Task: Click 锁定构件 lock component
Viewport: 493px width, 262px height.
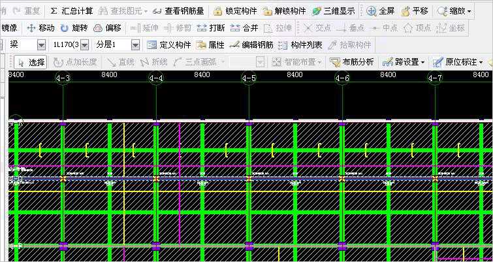Action: click(x=235, y=11)
